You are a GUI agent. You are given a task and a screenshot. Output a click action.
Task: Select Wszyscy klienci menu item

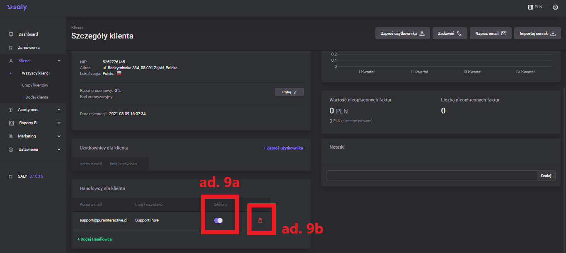pos(36,73)
